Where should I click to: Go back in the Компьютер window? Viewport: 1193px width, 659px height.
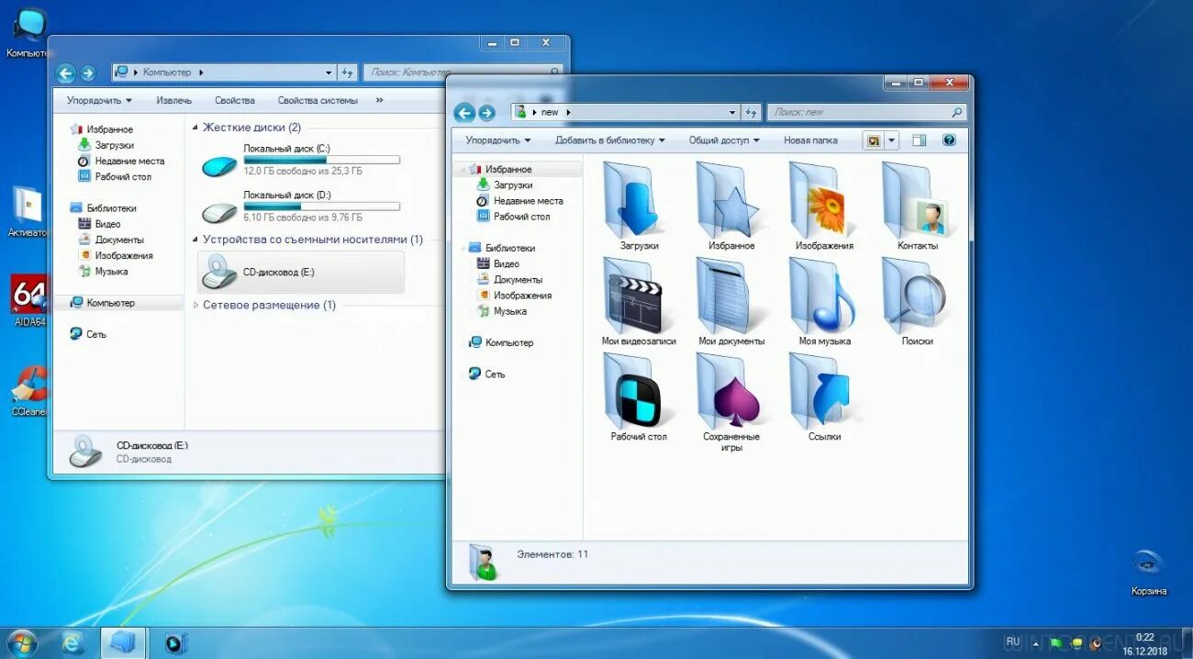65,73
